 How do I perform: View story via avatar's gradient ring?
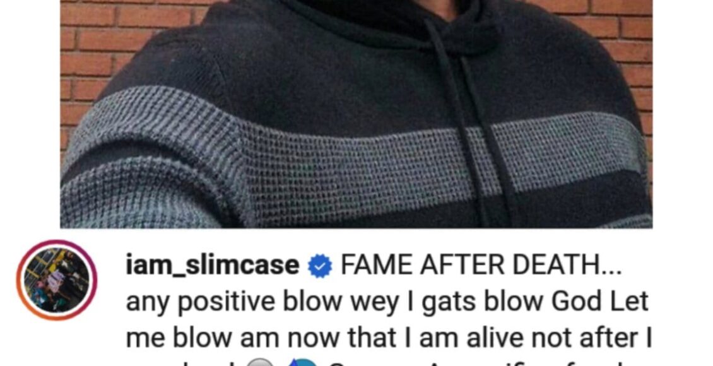pos(56,280)
